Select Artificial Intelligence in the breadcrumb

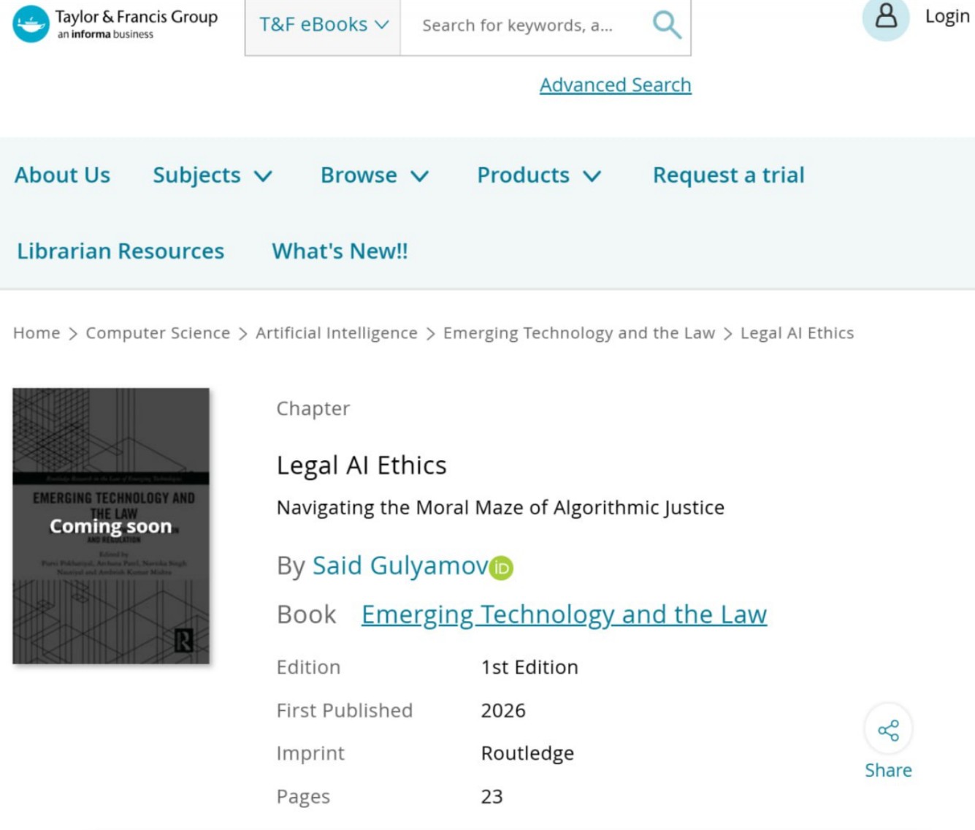[x=336, y=333]
